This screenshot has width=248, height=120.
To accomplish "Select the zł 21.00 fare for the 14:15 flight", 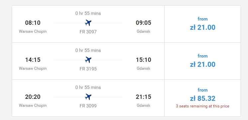I will (202, 64).
